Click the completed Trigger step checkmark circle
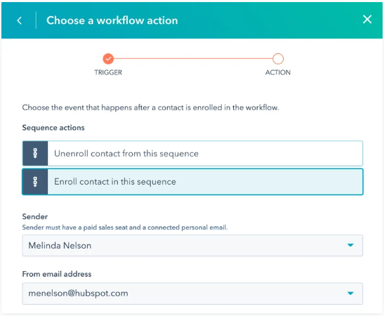This screenshot has height=316, width=384. (108, 59)
